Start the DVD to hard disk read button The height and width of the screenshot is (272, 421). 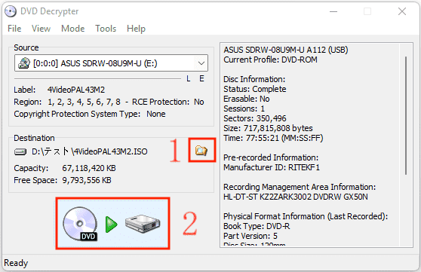pos(112,224)
